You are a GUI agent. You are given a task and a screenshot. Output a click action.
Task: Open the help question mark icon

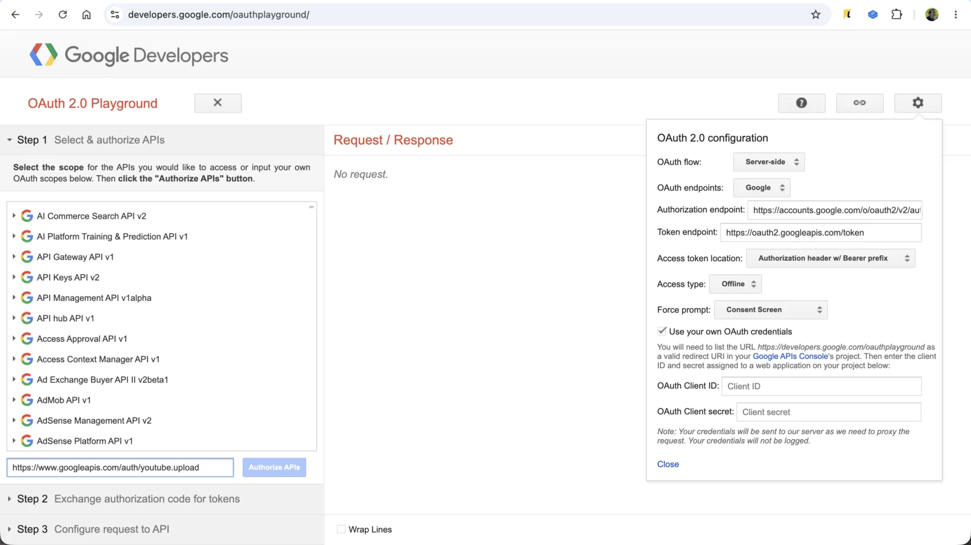click(801, 103)
